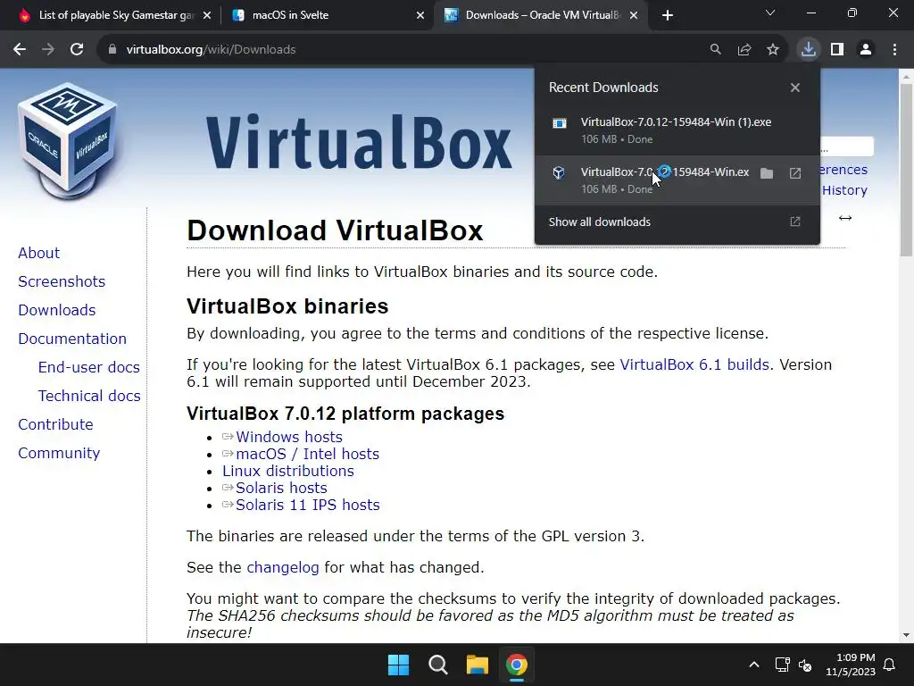Expand the tab search dropdown arrow
Screen dimensions: 914x686
[770, 13]
